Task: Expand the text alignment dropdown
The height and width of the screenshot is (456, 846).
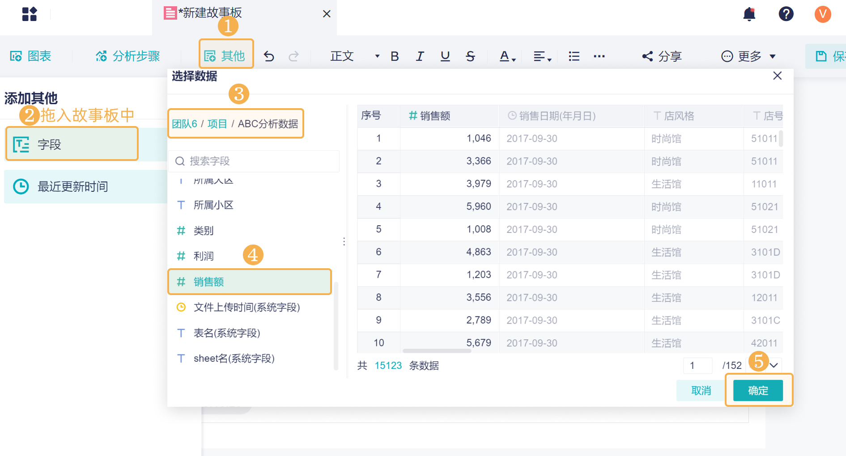Action: click(x=542, y=56)
